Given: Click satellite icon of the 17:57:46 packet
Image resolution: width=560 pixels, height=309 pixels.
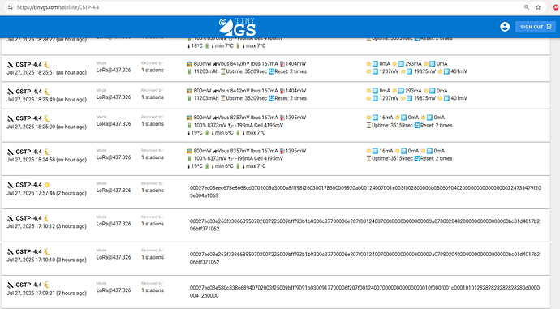Looking at the screenshot, I should pos(10,185).
